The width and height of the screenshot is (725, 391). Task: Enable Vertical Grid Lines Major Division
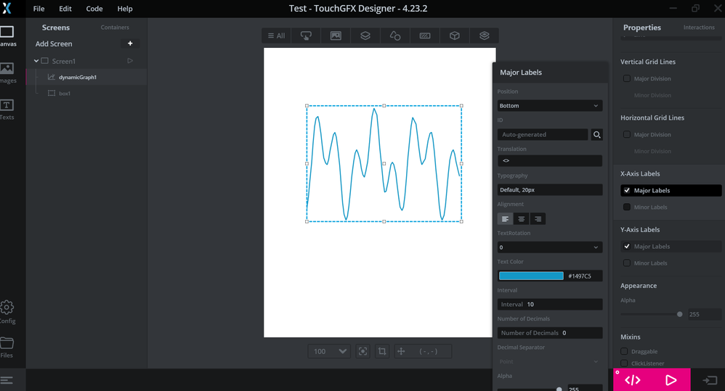(626, 78)
